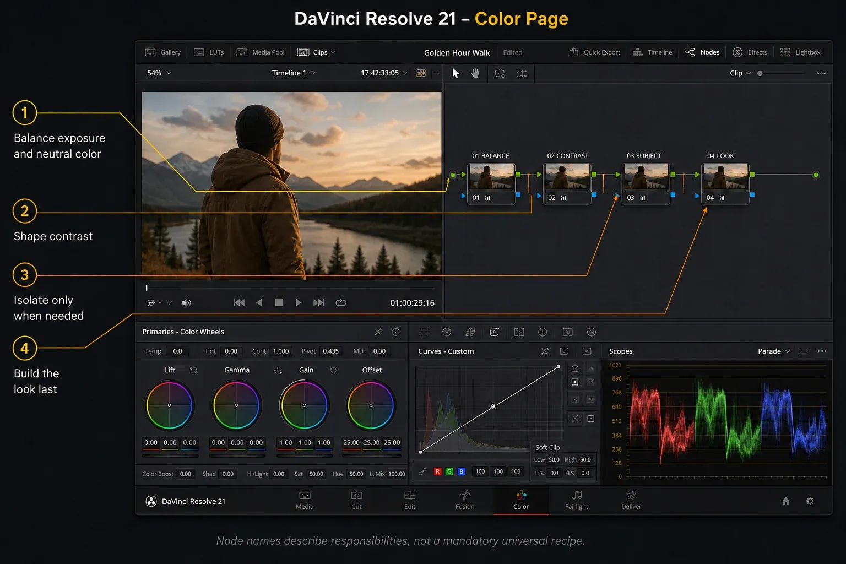Stop viewer playback
This screenshot has height=564, width=846.
(279, 303)
